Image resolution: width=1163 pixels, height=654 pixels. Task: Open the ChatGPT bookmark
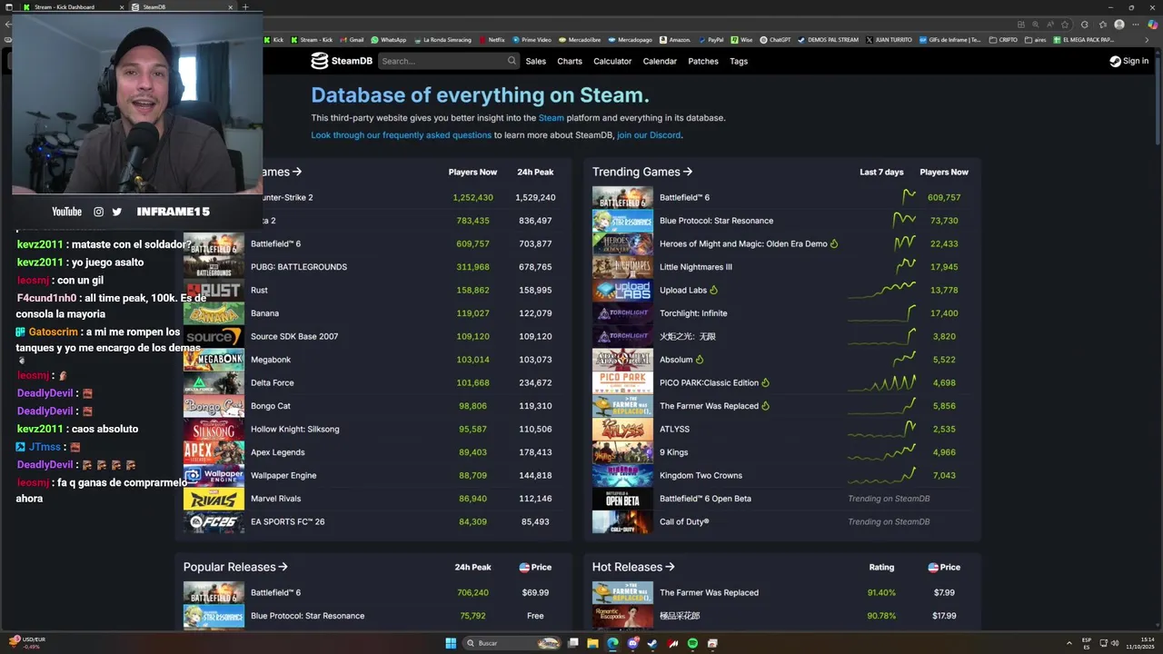point(775,40)
